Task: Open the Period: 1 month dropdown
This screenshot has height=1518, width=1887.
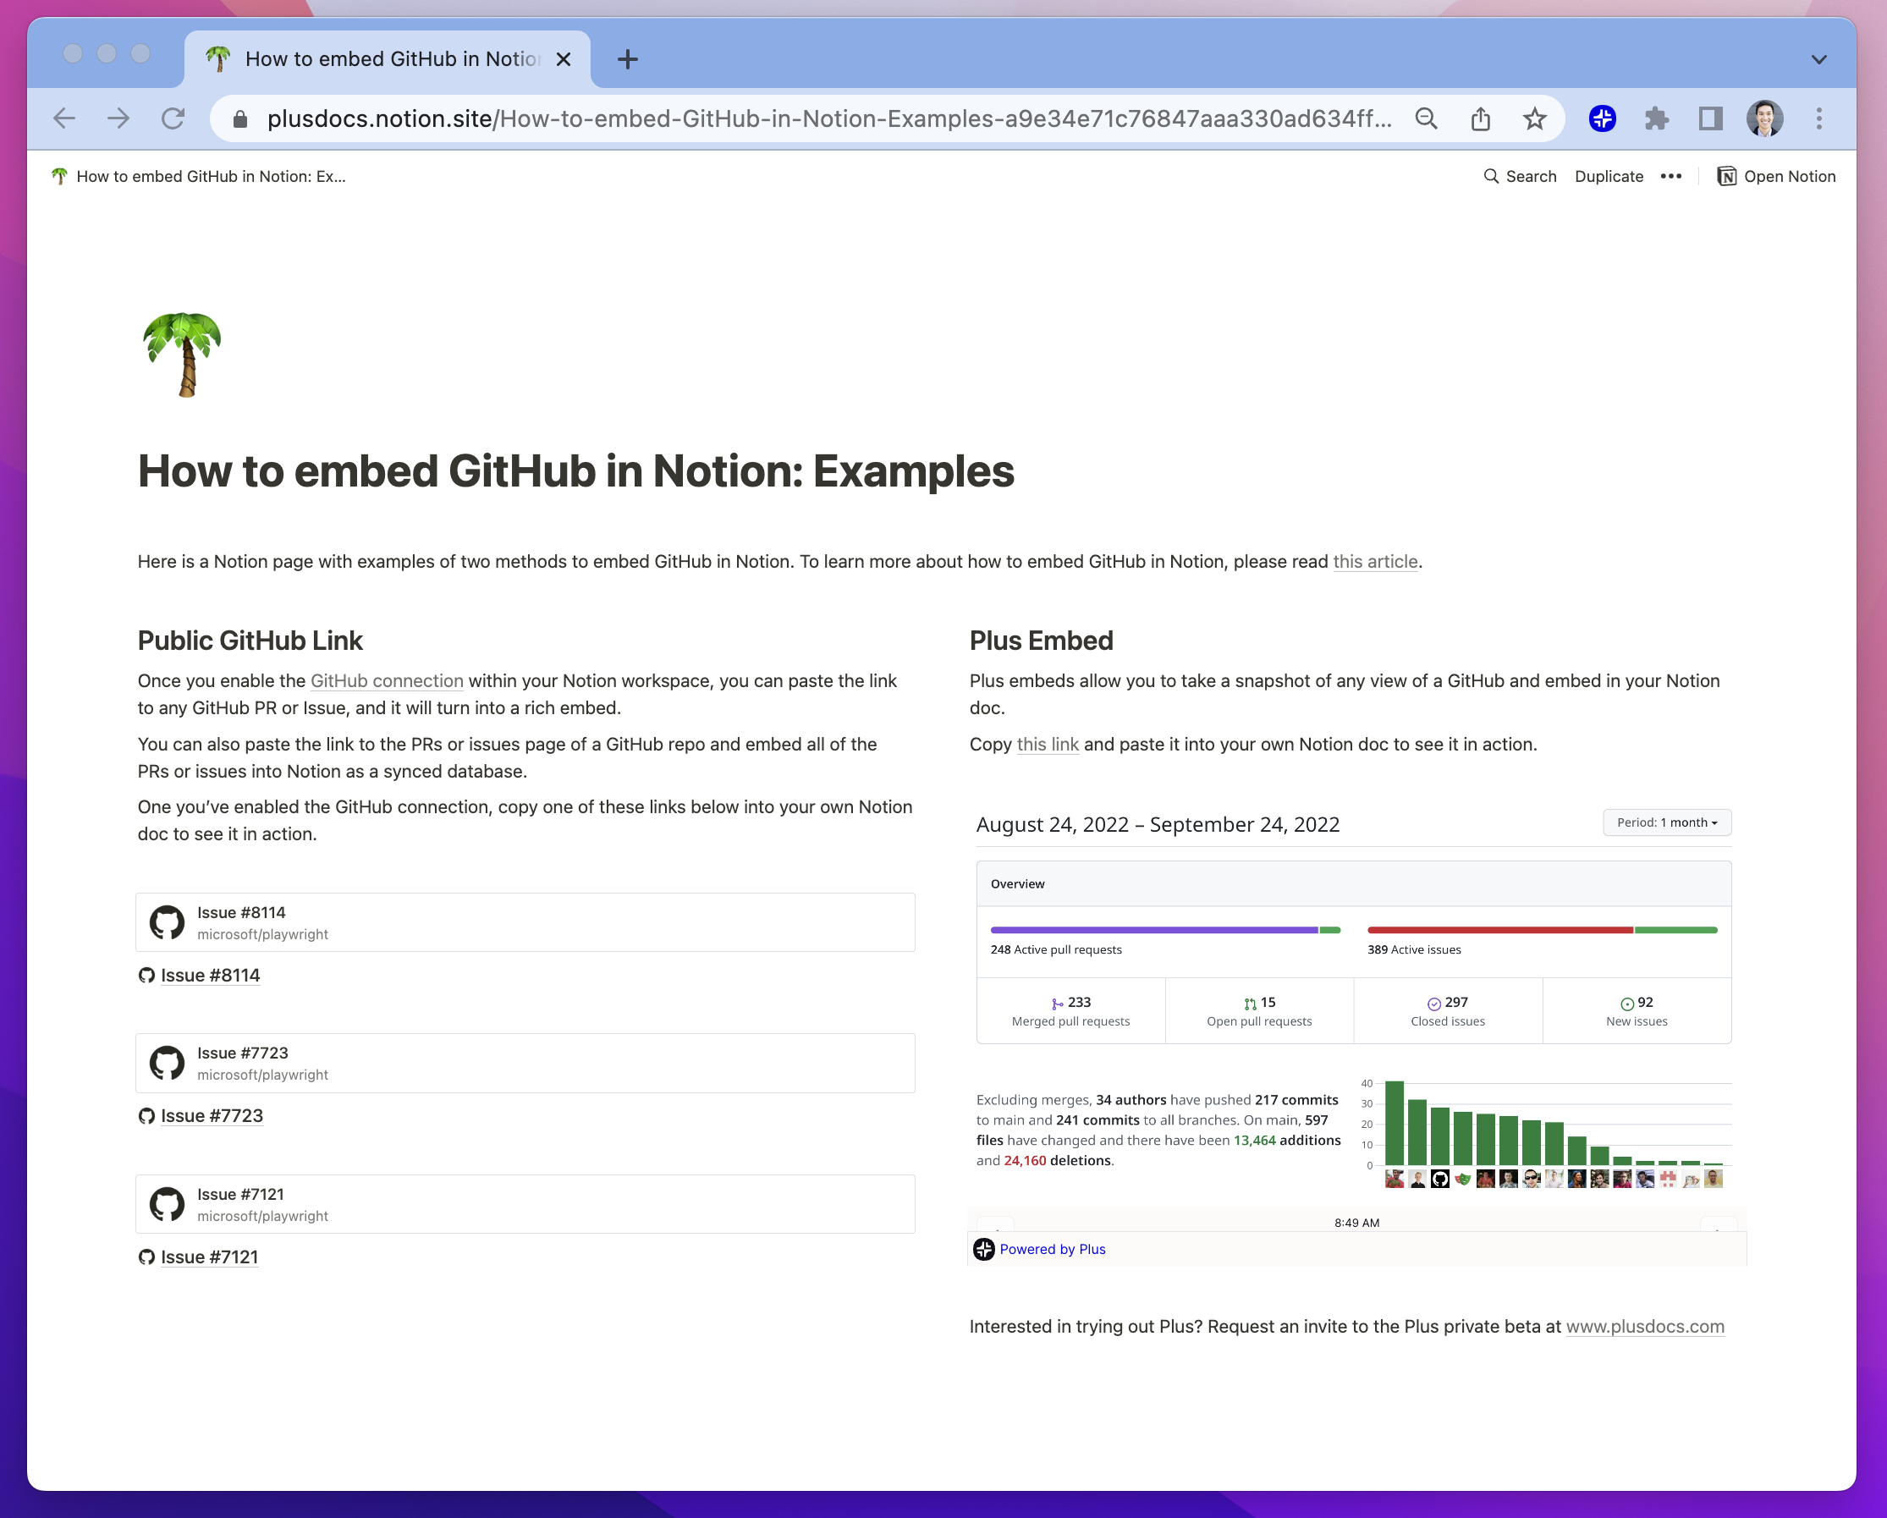Action: [x=1666, y=822]
